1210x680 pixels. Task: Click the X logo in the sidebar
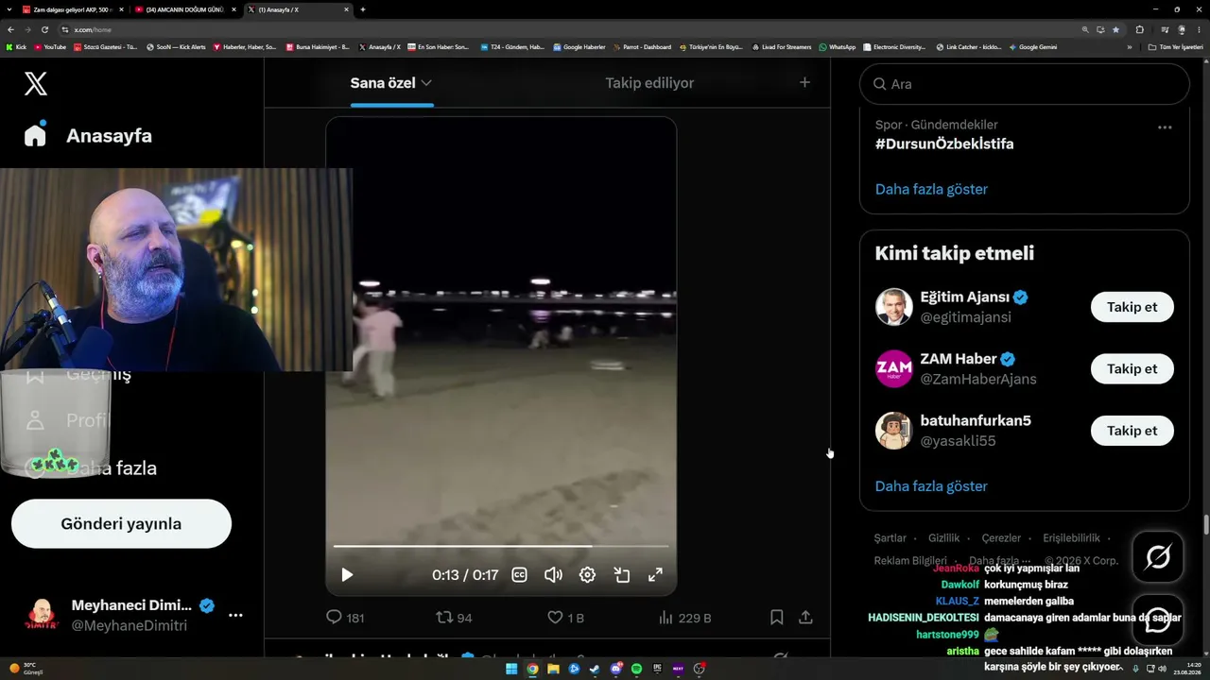point(35,84)
